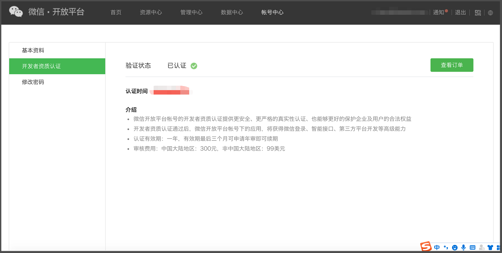502x253 pixels.
Task: Select 修改密码 in the sidebar
Action: (57, 82)
